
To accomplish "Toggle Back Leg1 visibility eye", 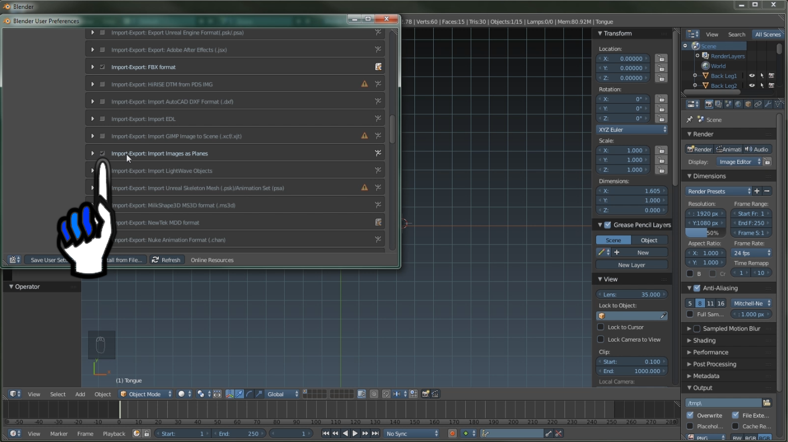I will pos(752,76).
